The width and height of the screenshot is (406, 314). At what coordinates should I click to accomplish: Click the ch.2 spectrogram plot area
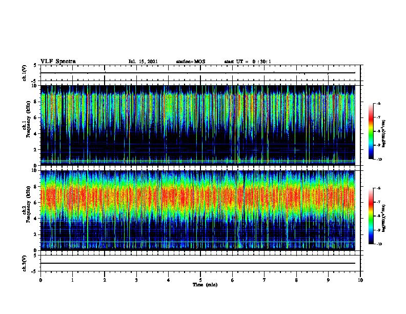pyautogui.click(x=198, y=210)
